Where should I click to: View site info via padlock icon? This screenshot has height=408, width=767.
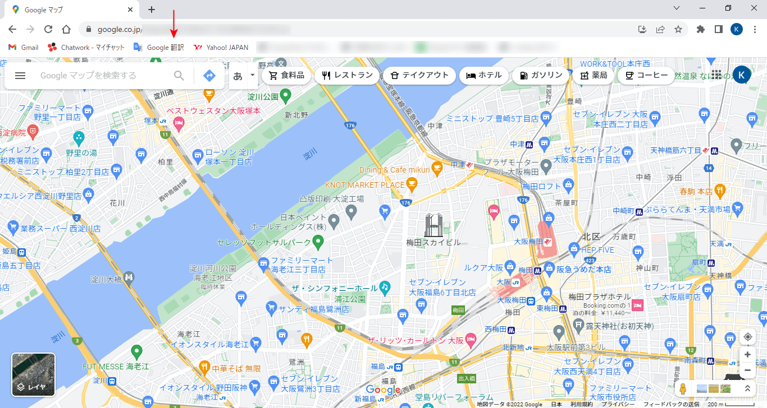(88, 29)
